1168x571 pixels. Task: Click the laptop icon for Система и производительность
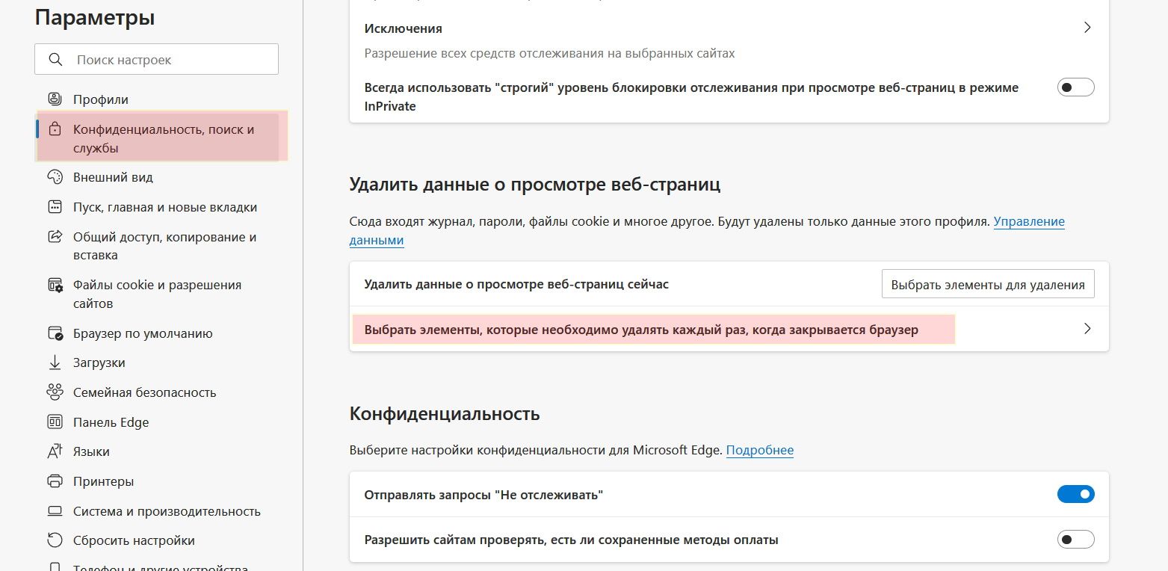point(55,511)
